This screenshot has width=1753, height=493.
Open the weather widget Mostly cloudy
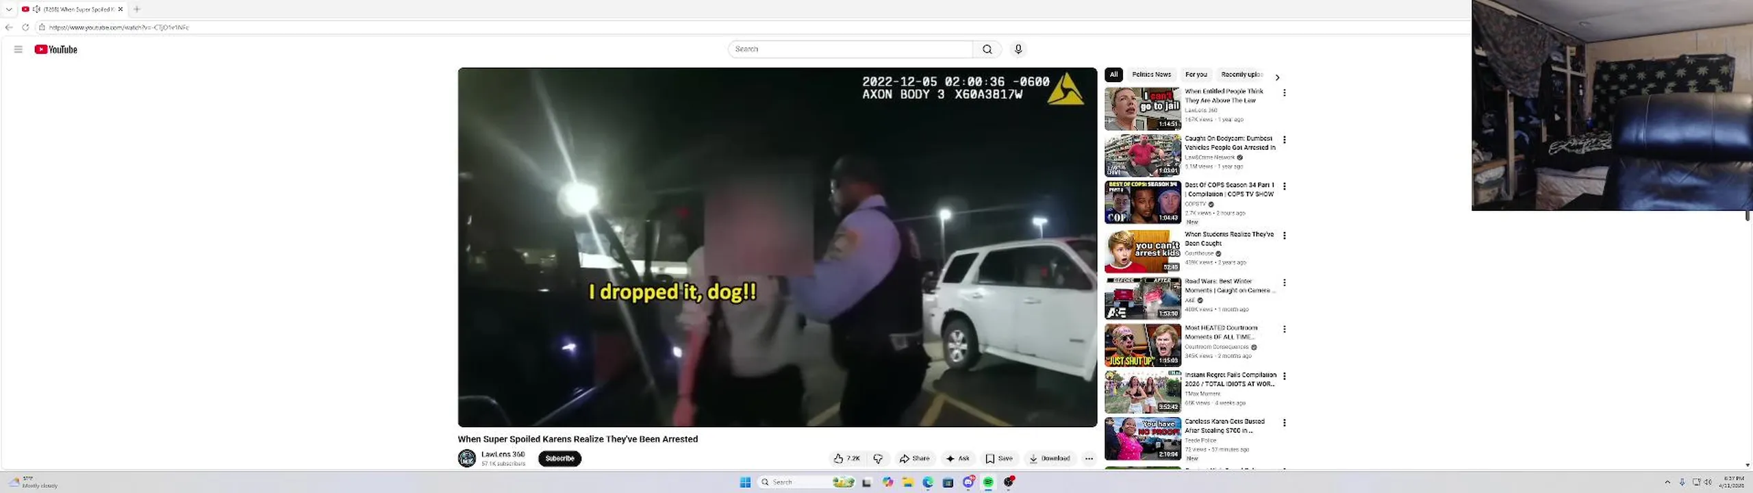click(34, 482)
